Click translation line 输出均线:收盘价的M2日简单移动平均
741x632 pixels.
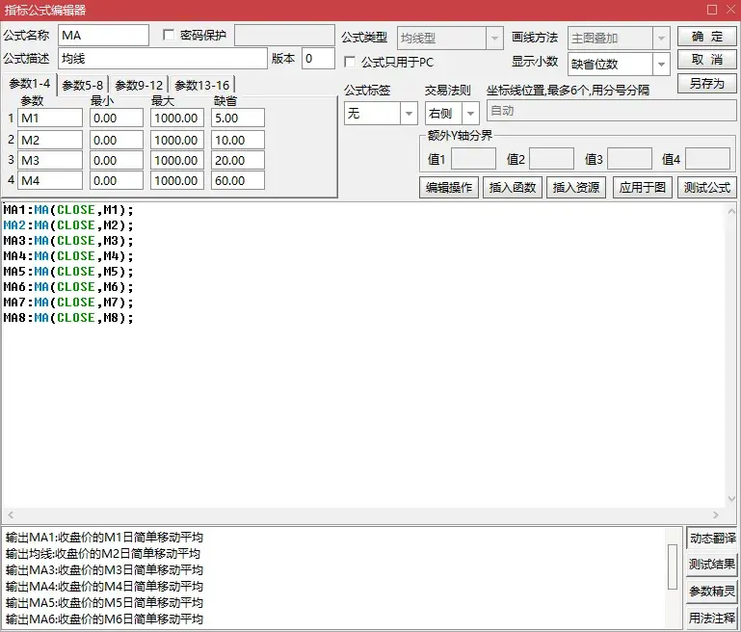click(103, 554)
